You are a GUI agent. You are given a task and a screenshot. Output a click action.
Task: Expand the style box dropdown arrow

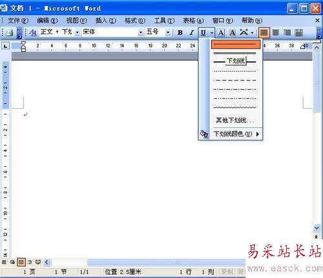(77, 32)
